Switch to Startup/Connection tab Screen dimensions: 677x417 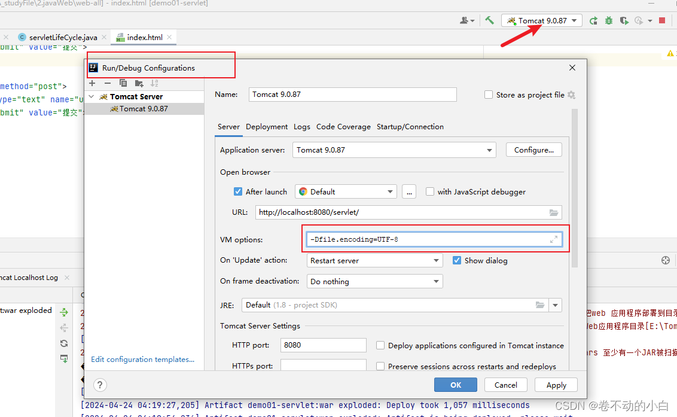point(410,127)
